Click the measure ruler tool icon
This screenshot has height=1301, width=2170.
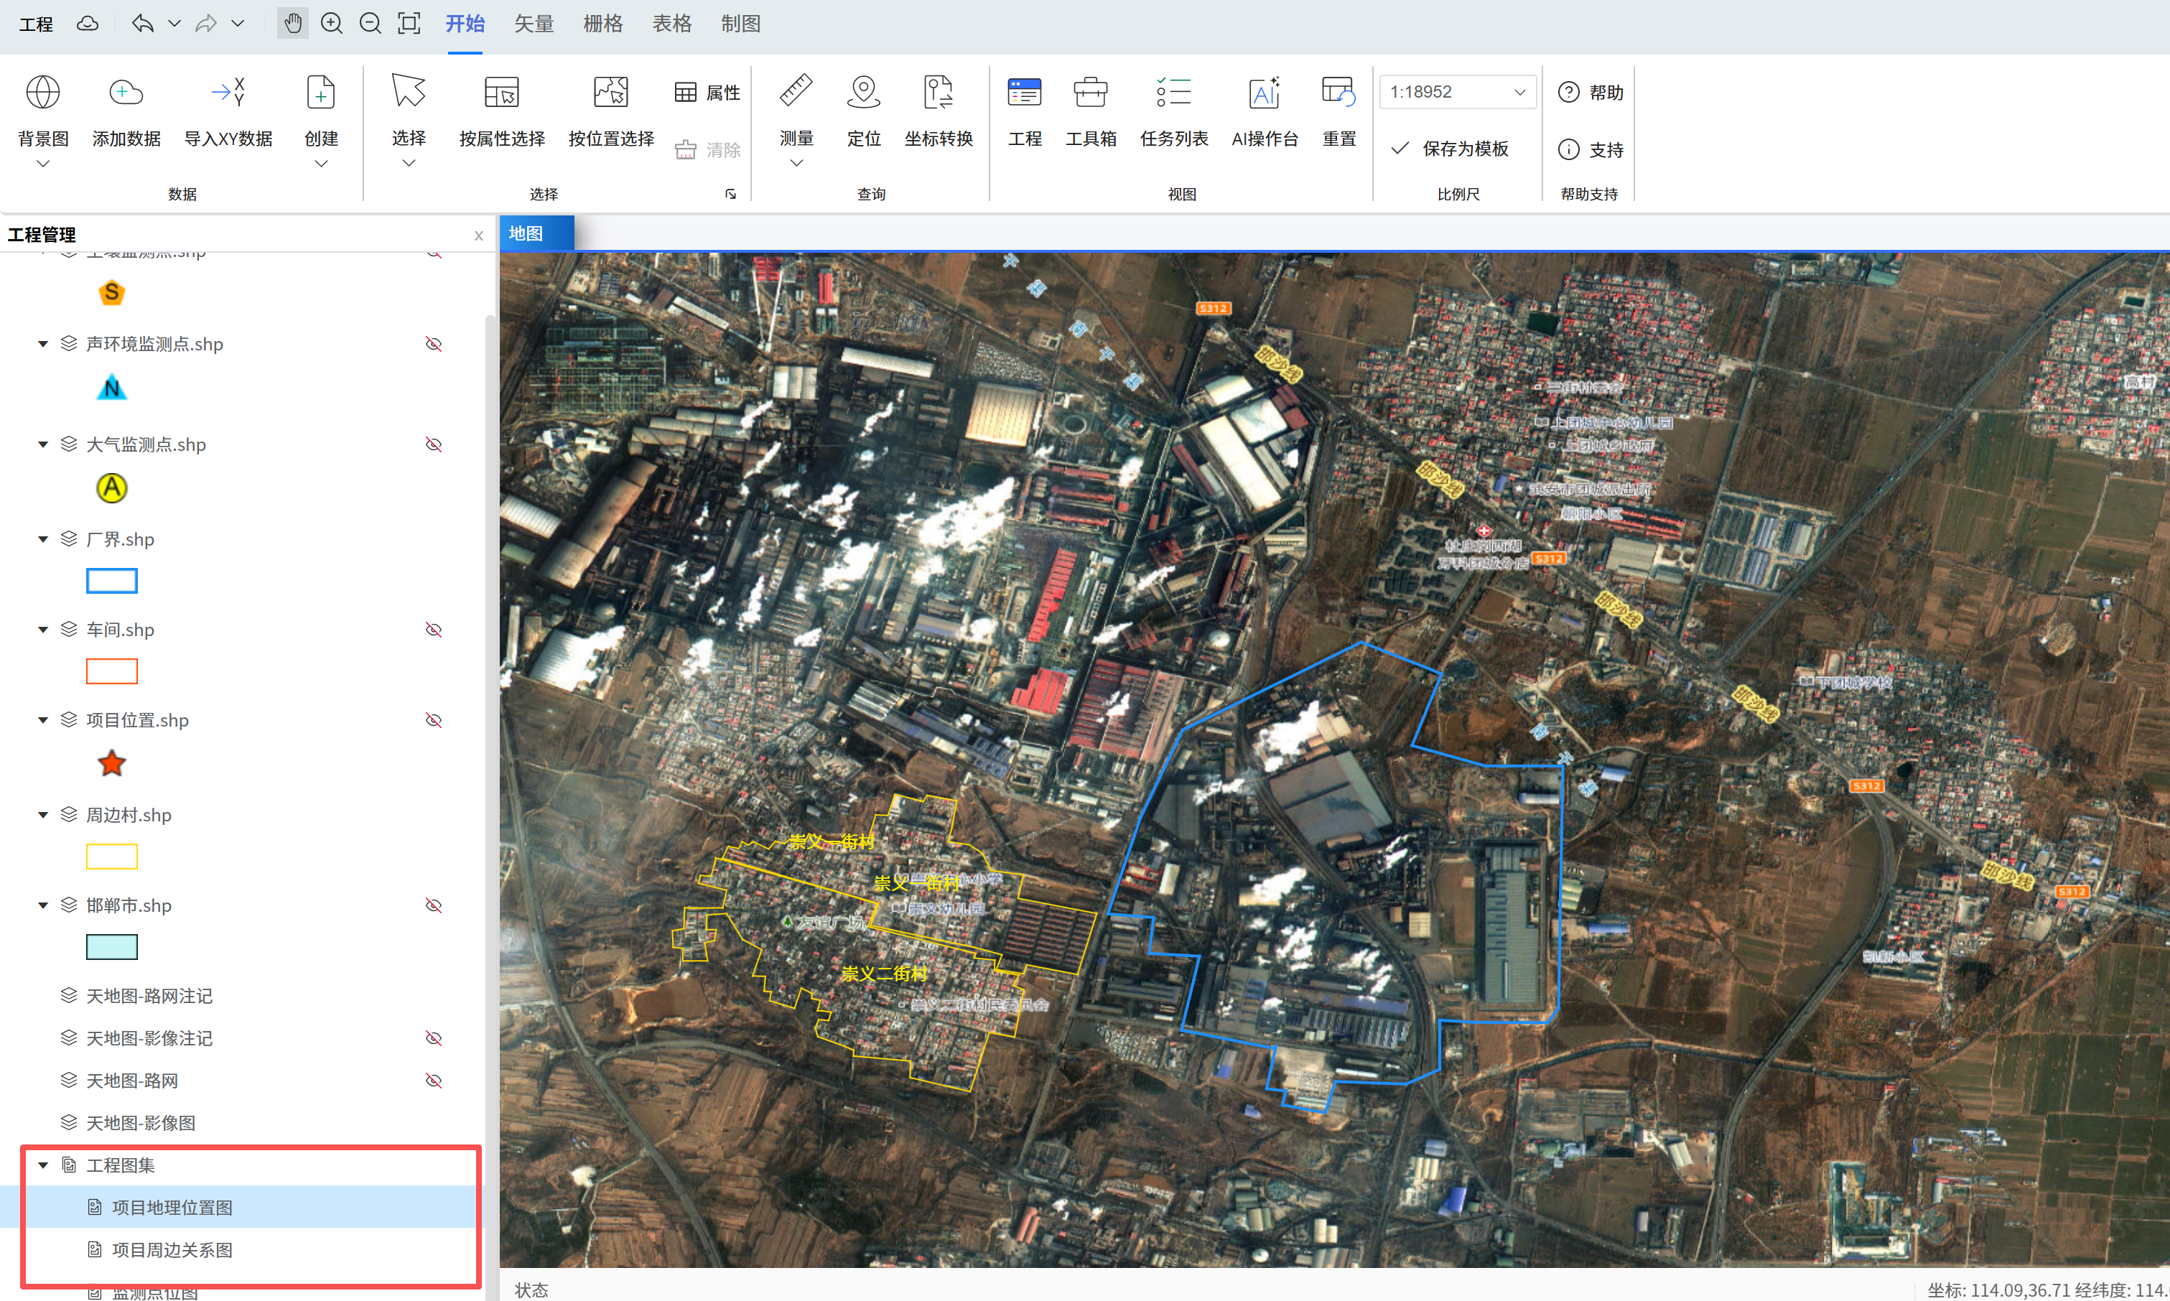[x=796, y=92]
